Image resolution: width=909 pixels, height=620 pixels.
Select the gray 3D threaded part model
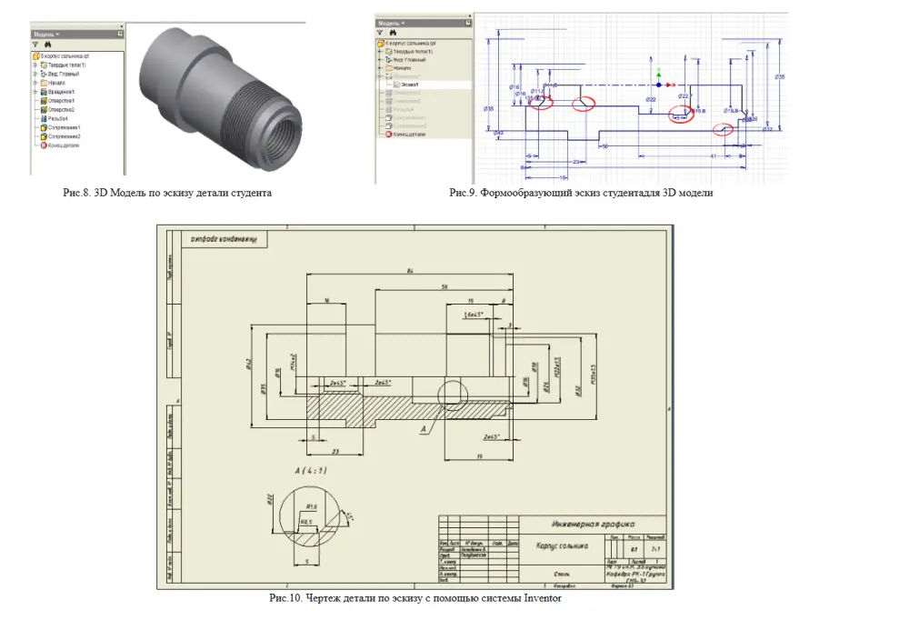coord(220,97)
